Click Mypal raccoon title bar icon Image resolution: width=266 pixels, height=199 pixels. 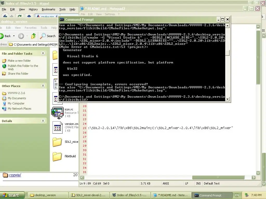[3, 3]
